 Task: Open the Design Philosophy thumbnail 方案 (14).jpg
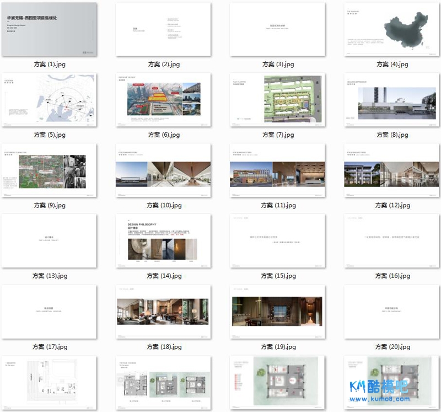pyautogui.click(x=163, y=241)
